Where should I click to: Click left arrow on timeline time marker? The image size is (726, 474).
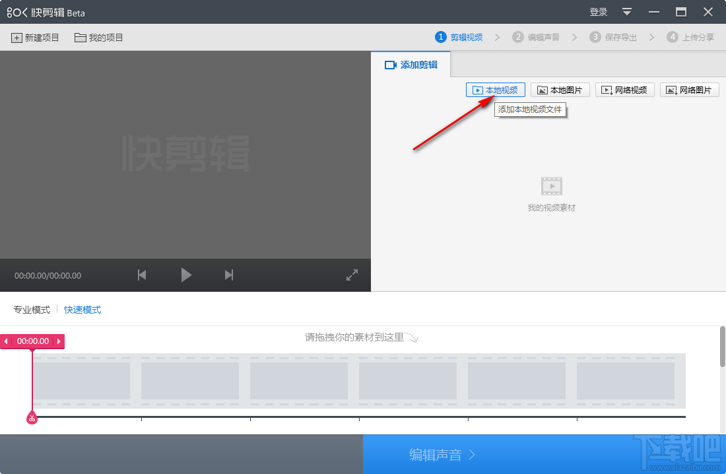pos(5,341)
